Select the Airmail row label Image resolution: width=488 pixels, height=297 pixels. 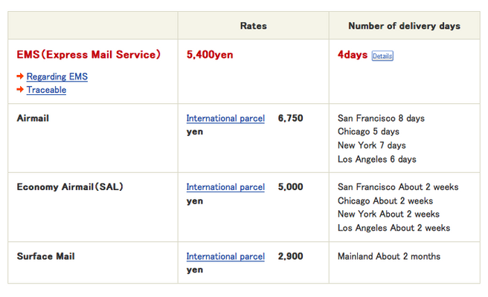33,118
